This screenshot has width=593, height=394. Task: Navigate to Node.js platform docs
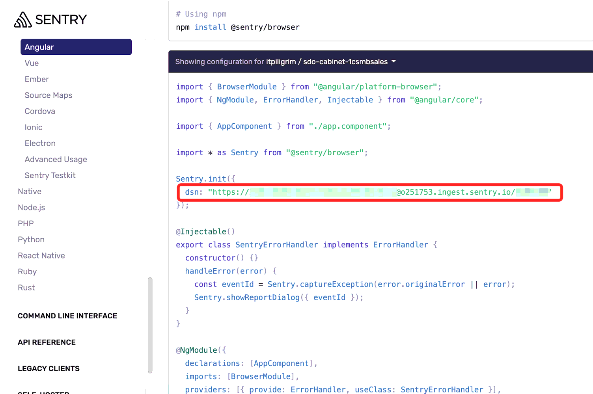(x=32, y=208)
